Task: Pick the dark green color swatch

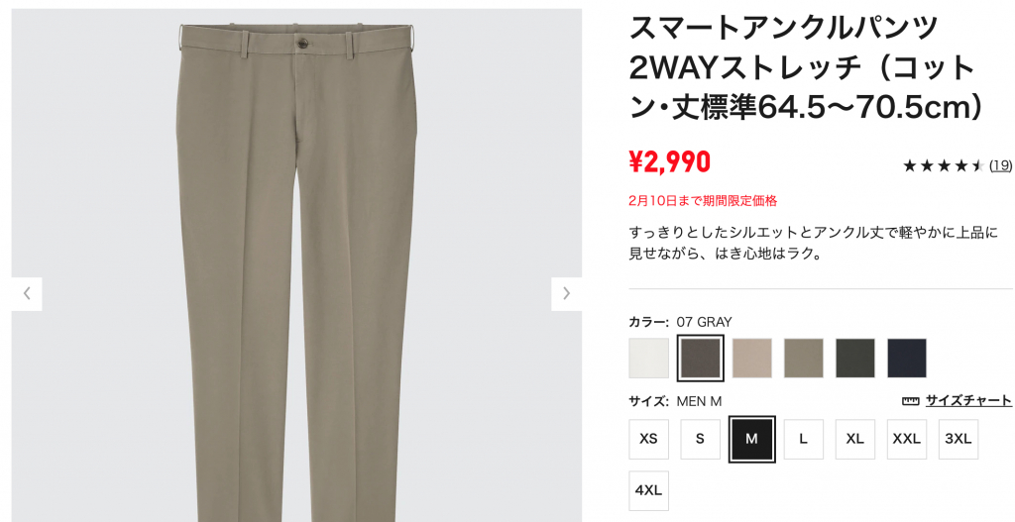Action: point(855,358)
